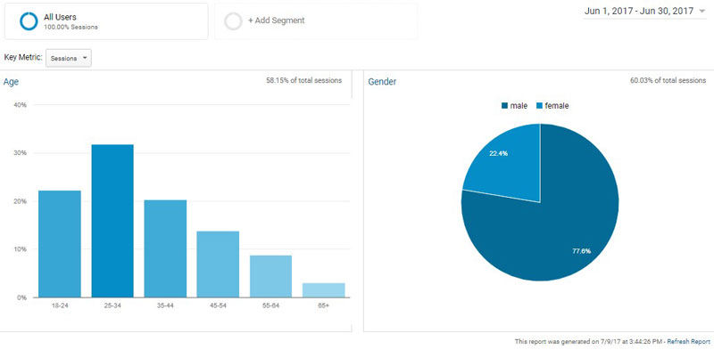Click the 55-64 age bar
The width and height of the screenshot is (714, 350).
click(270, 276)
